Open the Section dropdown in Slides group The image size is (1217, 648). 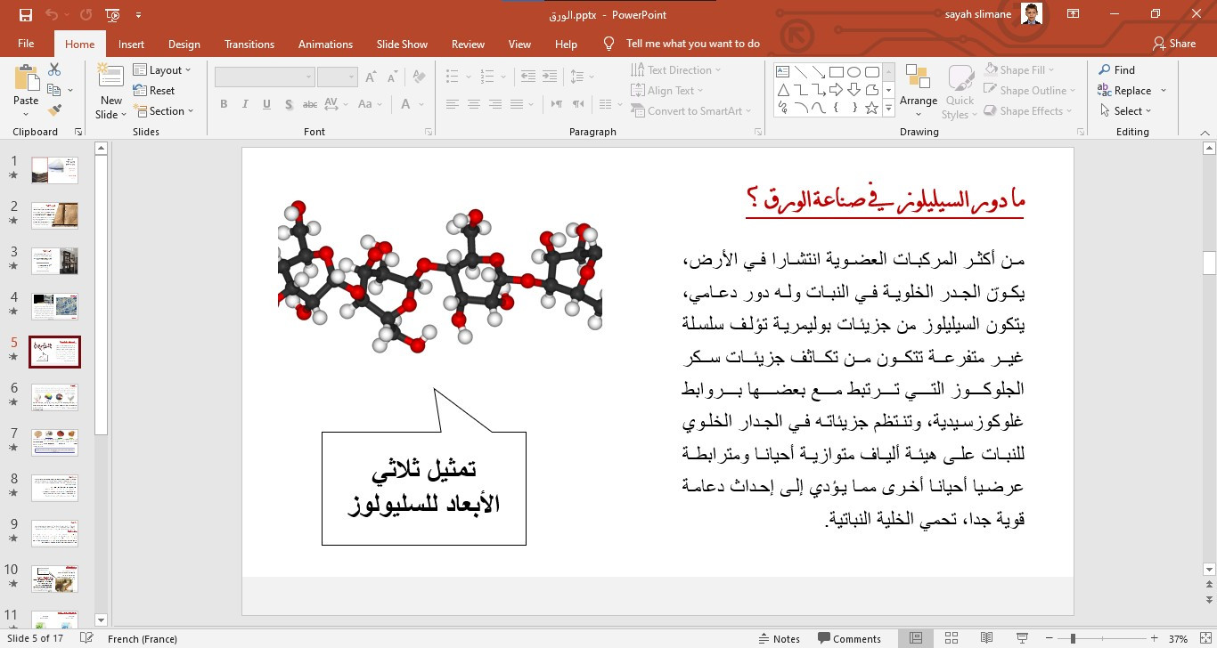coord(166,110)
